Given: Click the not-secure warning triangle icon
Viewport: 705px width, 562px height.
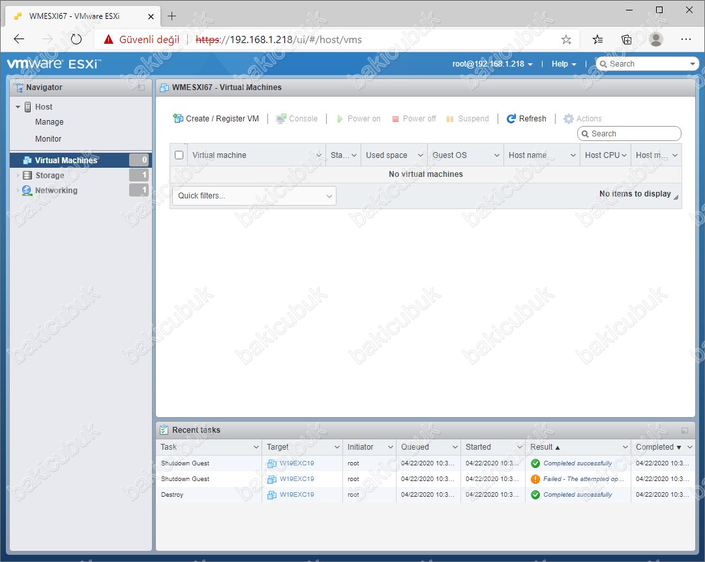Looking at the screenshot, I should click(x=108, y=40).
